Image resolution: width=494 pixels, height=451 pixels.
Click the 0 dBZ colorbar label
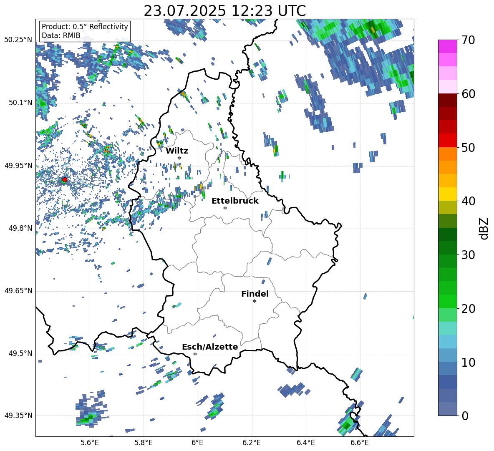465,416
